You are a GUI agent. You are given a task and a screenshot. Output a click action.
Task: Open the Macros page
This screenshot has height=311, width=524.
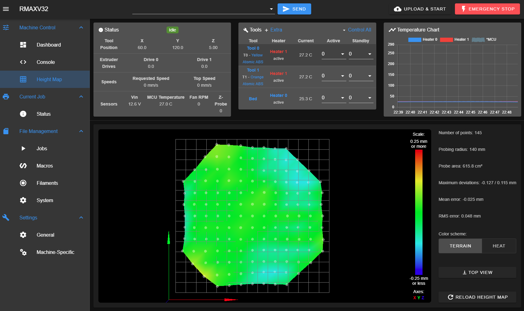click(45, 166)
